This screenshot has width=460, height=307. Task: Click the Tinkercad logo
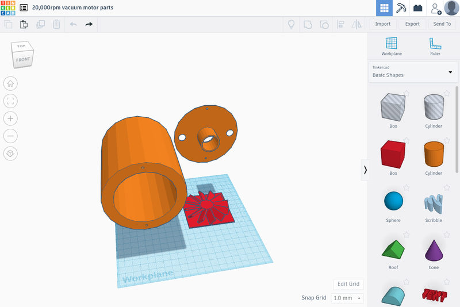coord(9,8)
